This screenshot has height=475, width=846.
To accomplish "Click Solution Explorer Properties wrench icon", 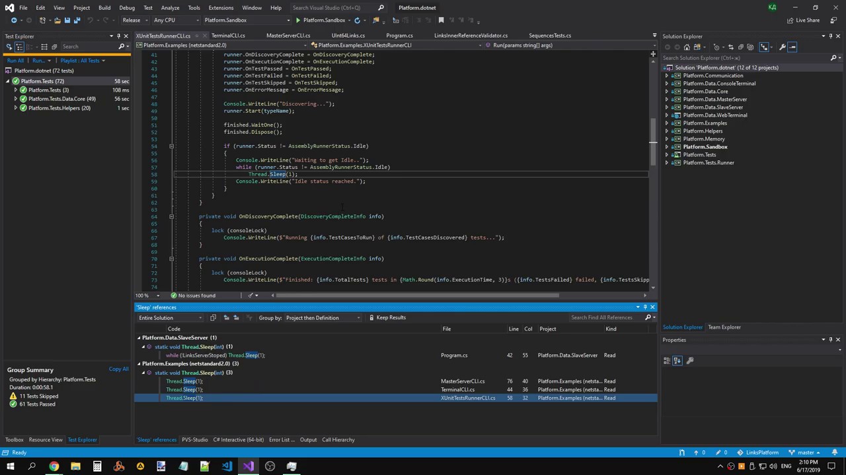I will [x=782, y=47].
